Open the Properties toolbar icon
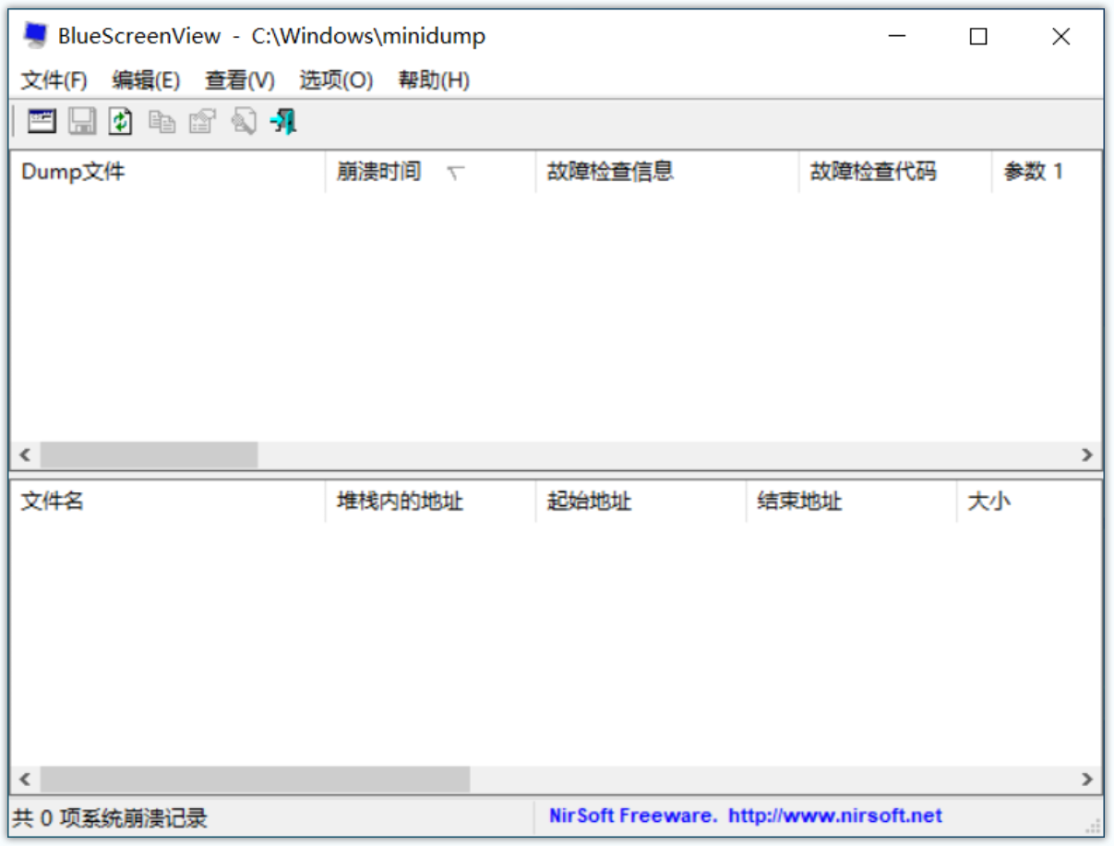1114x846 pixels. coord(202,121)
